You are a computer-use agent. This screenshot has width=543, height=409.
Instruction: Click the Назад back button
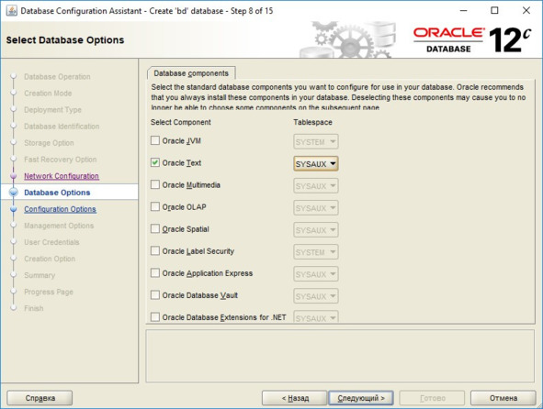click(x=295, y=398)
